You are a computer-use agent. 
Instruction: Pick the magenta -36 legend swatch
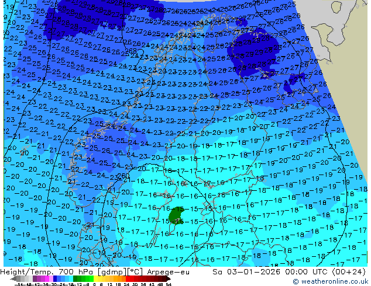(47, 278)
